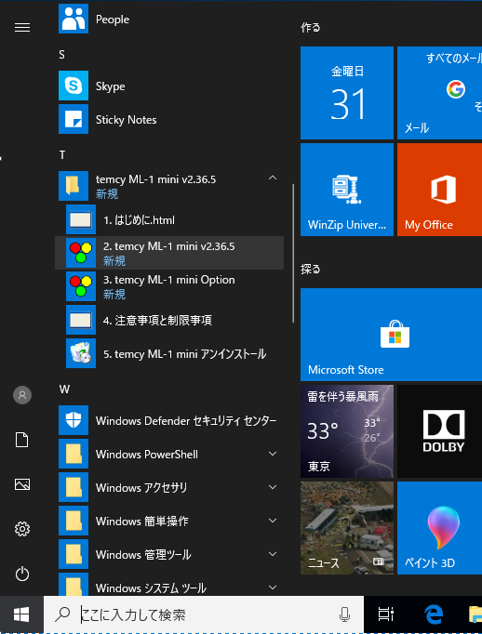Expand the Windows PowerShell folder
Screen dimensions: 482x634
pos(273,454)
